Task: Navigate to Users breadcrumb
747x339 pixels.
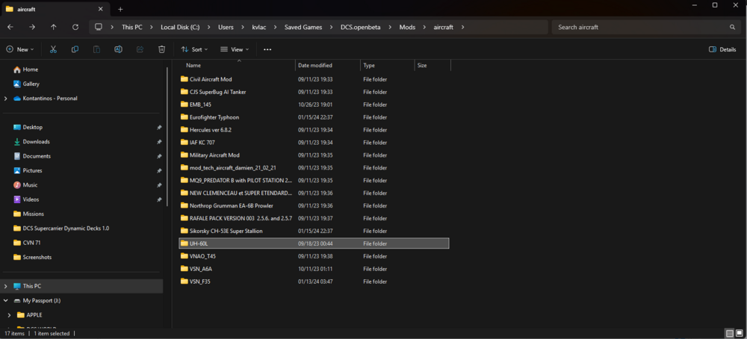Action: pos(226,27)
